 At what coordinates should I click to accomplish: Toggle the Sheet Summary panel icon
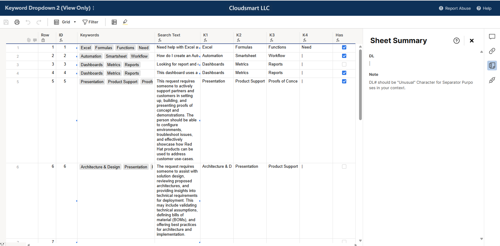492,66
